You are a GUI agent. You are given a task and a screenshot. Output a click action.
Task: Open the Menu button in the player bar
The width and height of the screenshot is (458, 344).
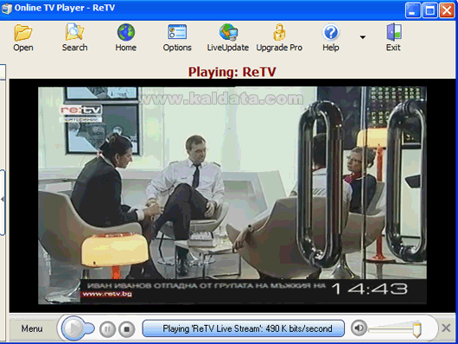32,328
